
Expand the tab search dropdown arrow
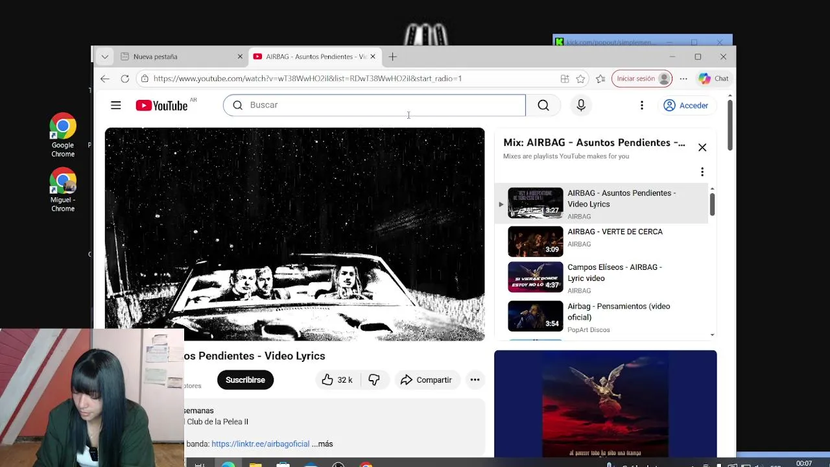pos(104,56)
